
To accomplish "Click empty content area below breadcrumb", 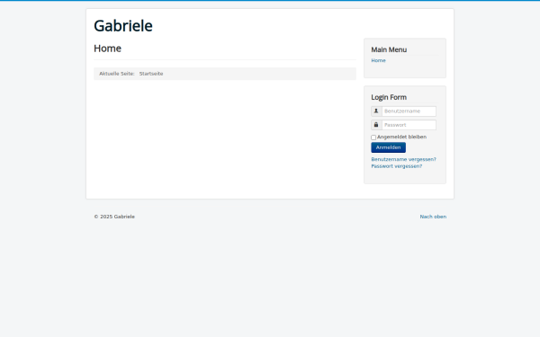I will click(x=225, y=137).
